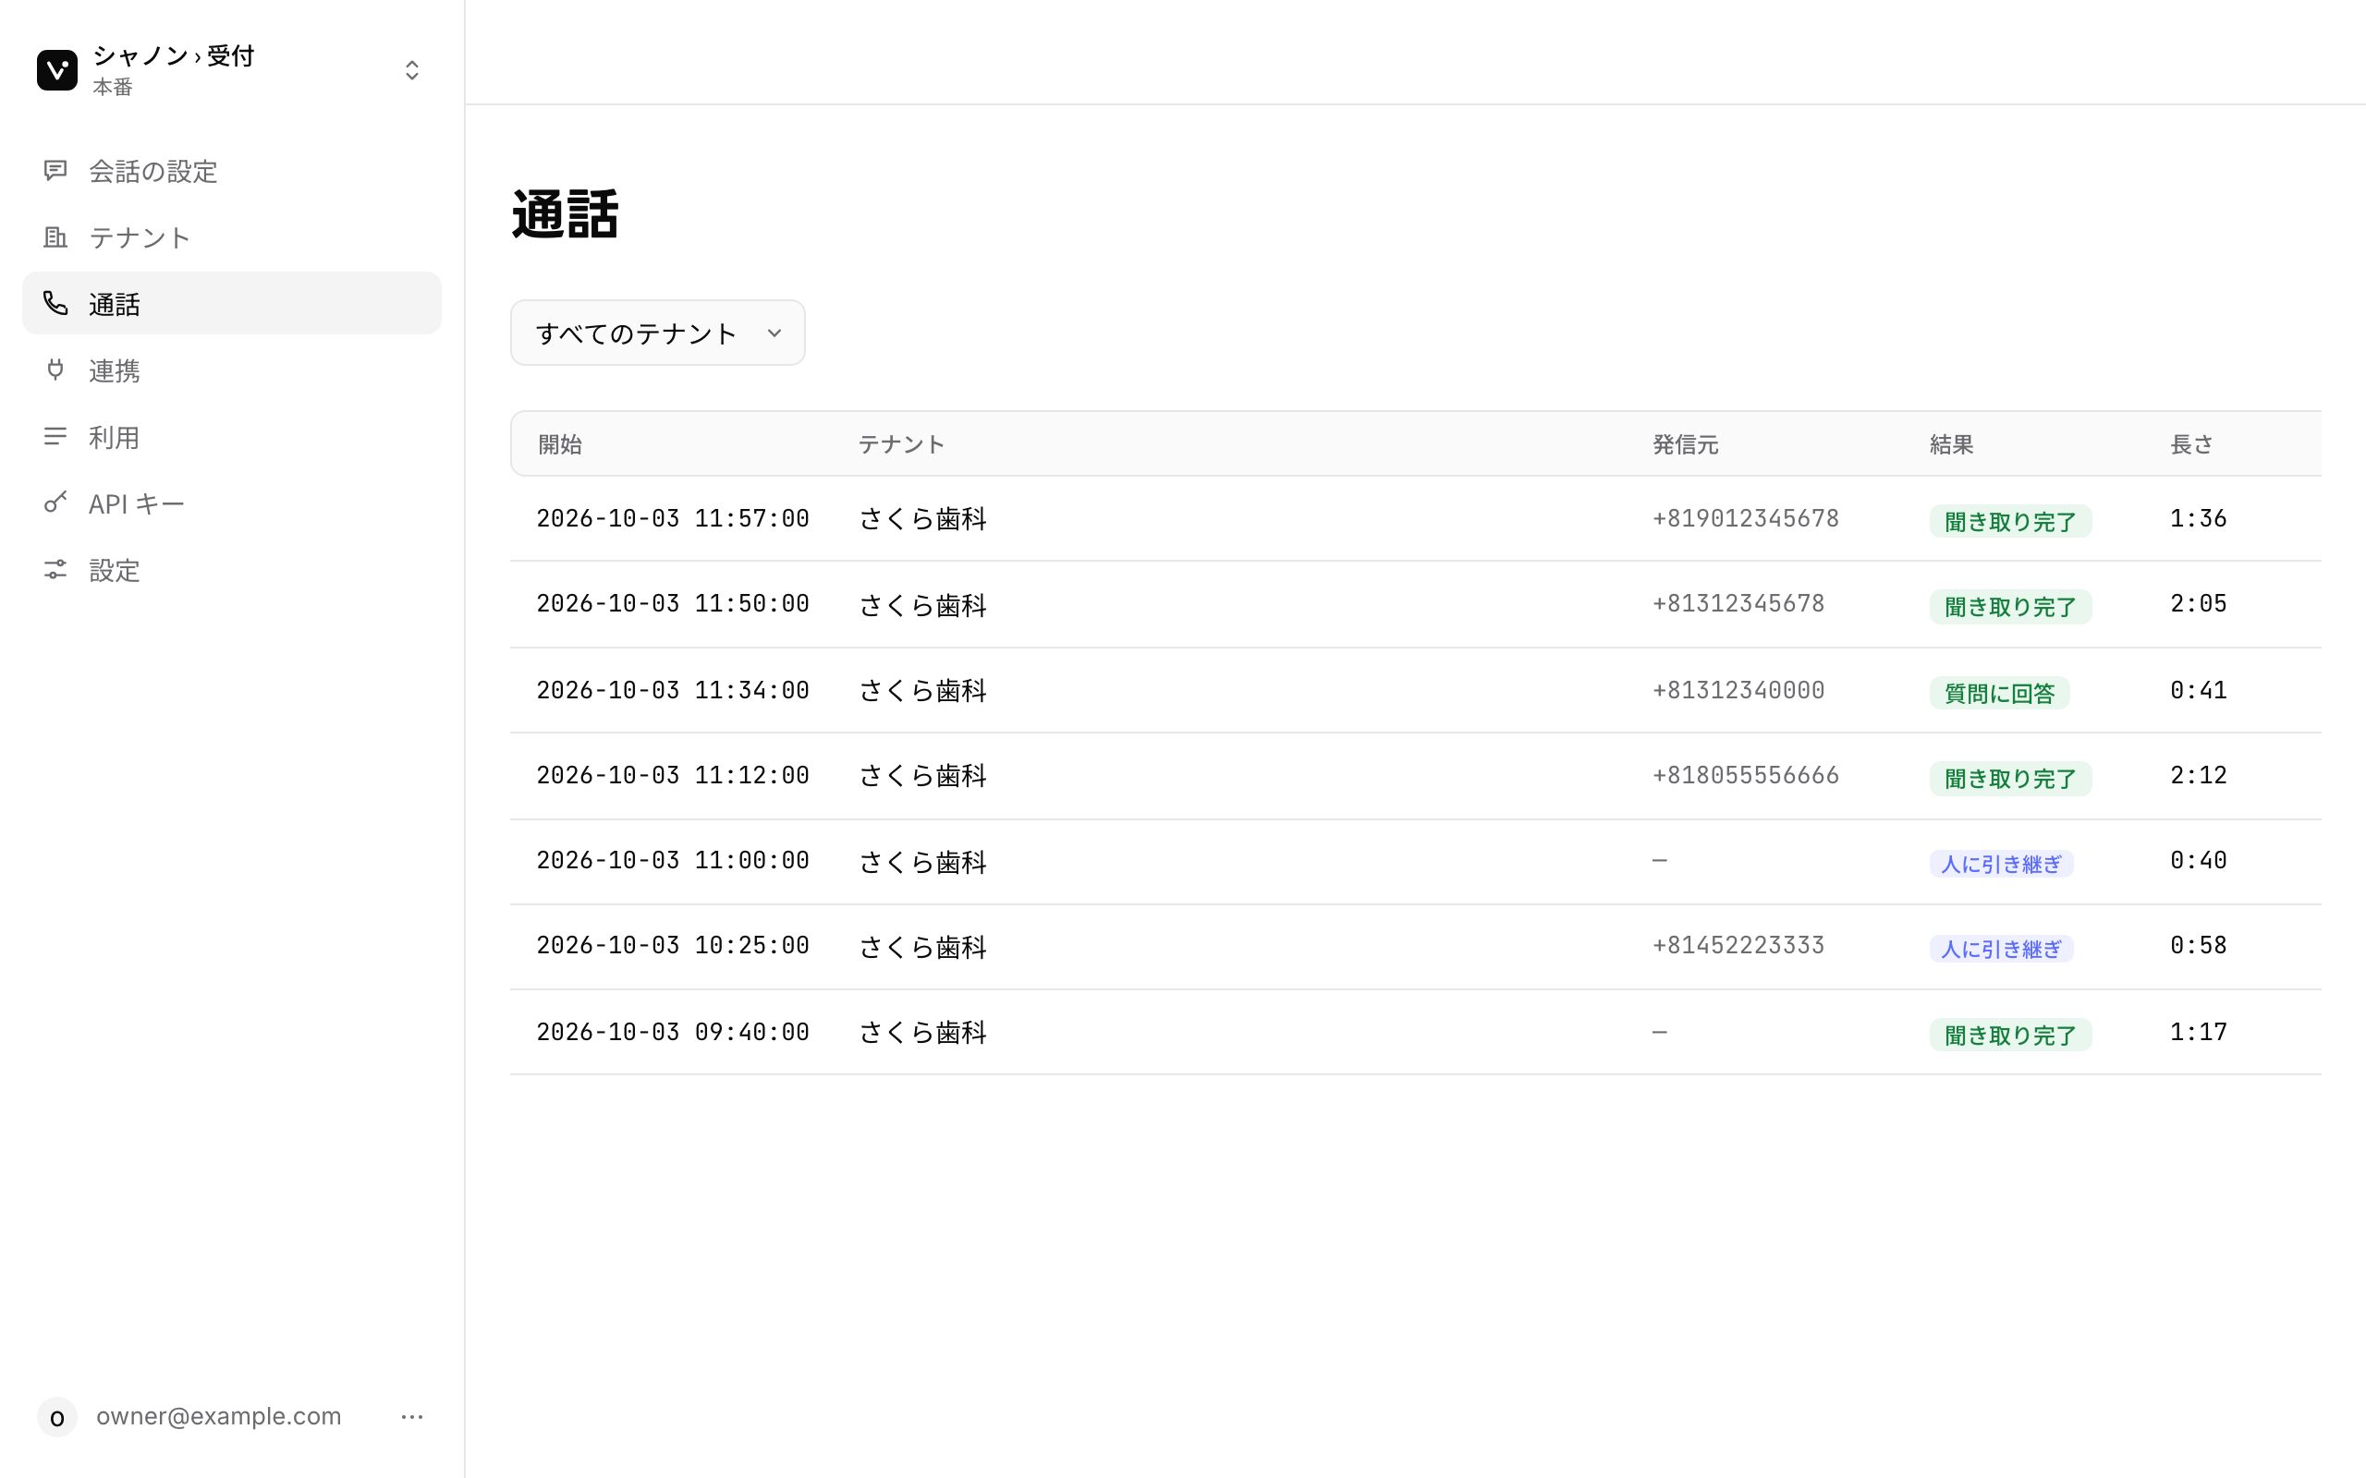
Task: Click the Vercel-style logo icon
Action: coord(56,70)
